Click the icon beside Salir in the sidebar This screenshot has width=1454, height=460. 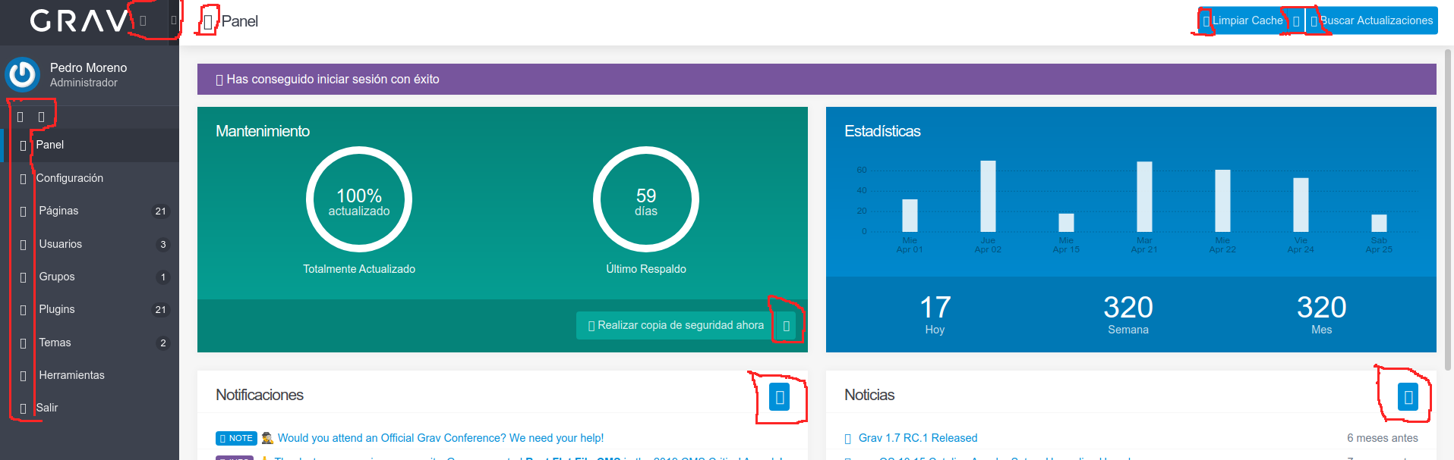(23, 408)
